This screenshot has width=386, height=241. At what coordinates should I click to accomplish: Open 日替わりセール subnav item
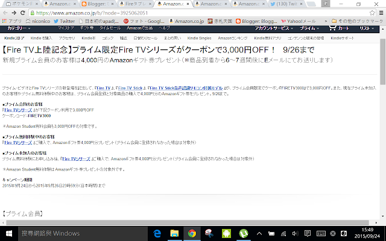click(x=145, y=38)
